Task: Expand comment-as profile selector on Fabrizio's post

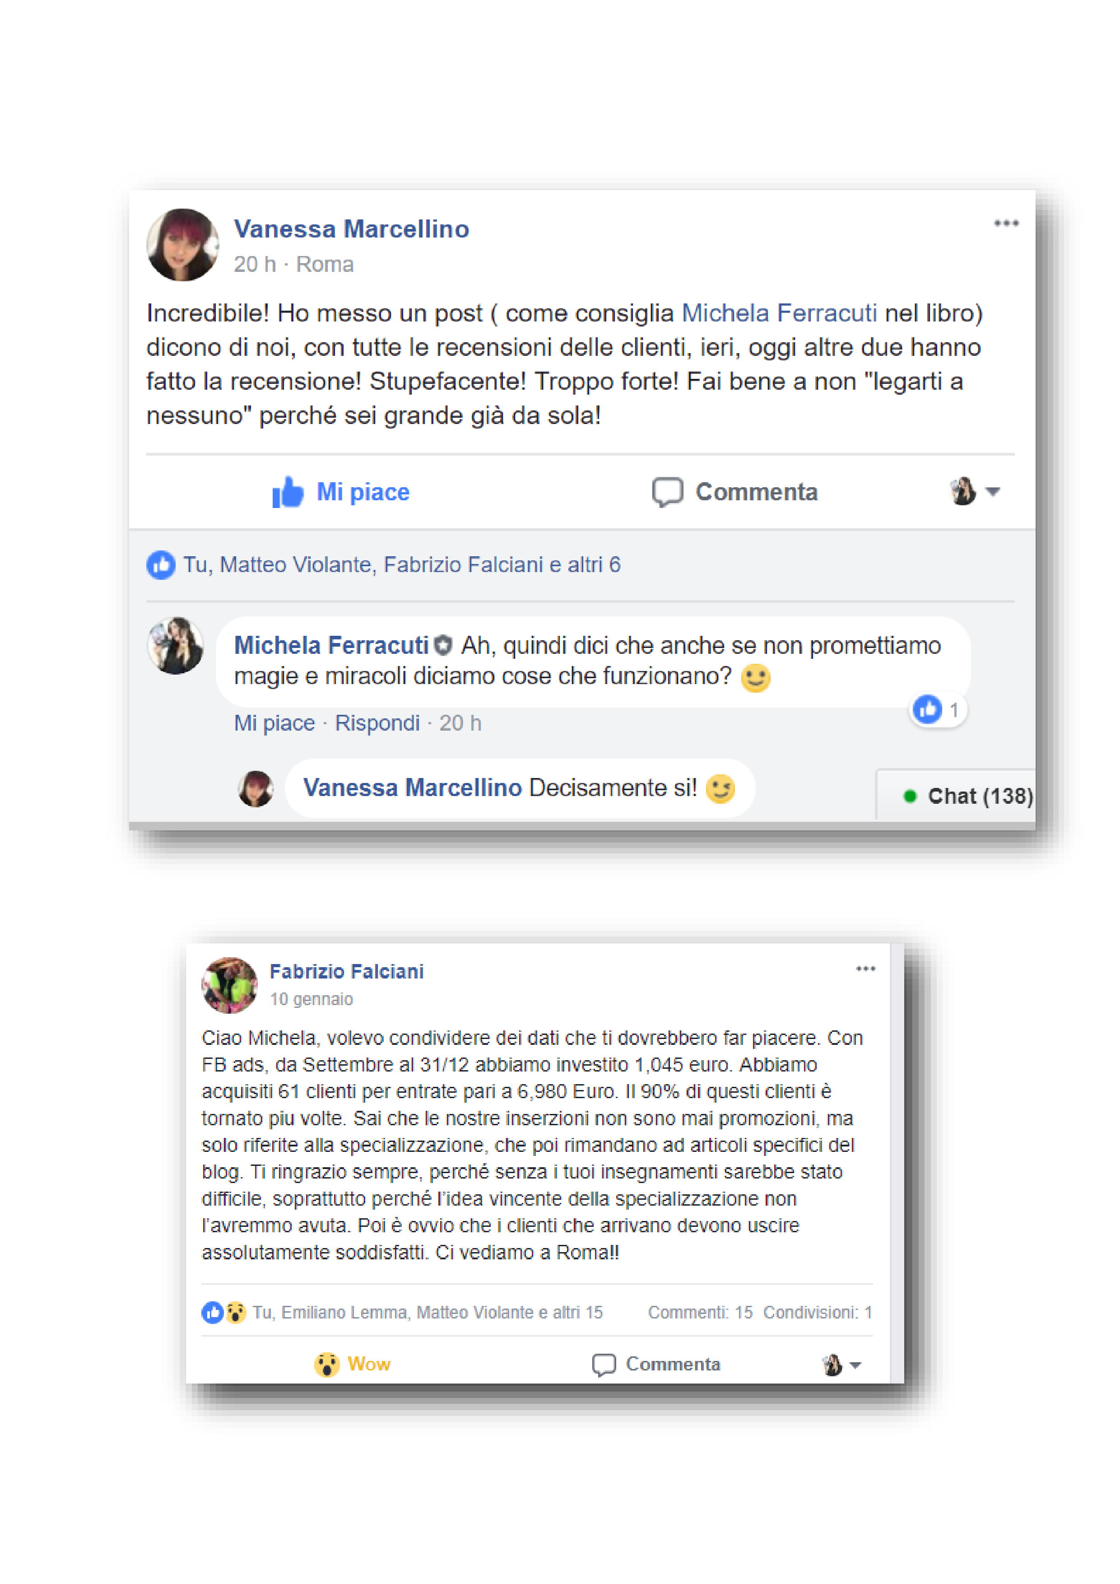Action: 841,1365
